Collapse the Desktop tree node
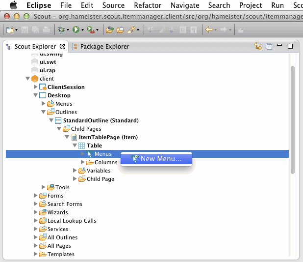Screen dimensions: 303x262 pyautogui.click(x=35, y=95)
